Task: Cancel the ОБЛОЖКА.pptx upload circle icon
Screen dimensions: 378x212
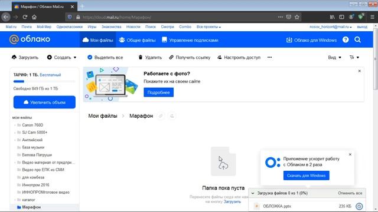Action: 359,206
